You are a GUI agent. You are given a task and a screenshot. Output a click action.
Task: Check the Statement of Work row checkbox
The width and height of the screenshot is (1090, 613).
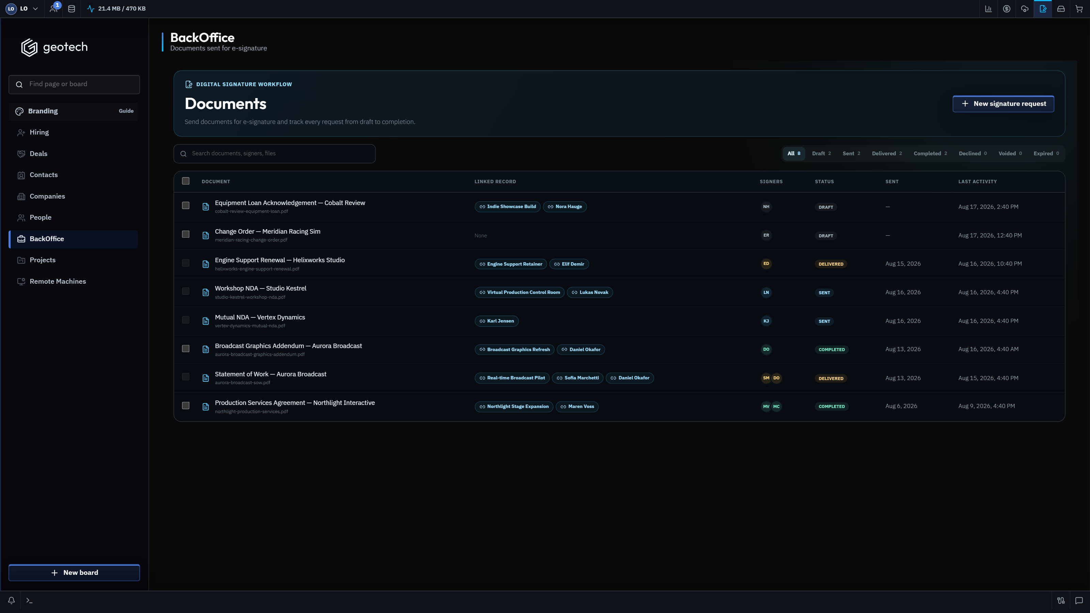click(186, 377)
